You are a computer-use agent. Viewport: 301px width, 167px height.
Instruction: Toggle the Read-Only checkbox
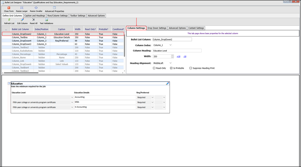[x=154, y=68]
